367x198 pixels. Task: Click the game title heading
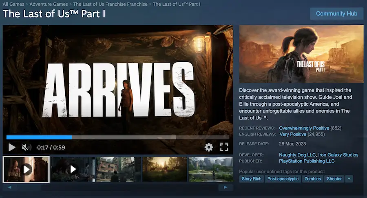coord(54,14)
